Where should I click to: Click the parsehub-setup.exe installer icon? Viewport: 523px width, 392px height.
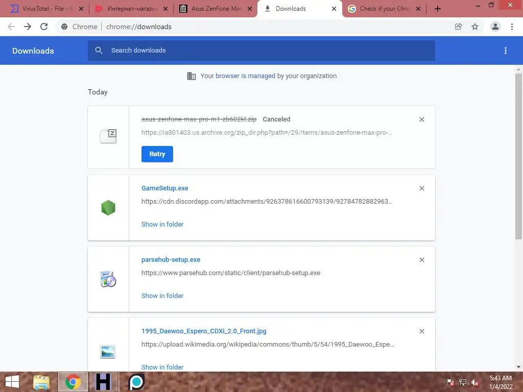pyautogui.click(x=108, y=279)
